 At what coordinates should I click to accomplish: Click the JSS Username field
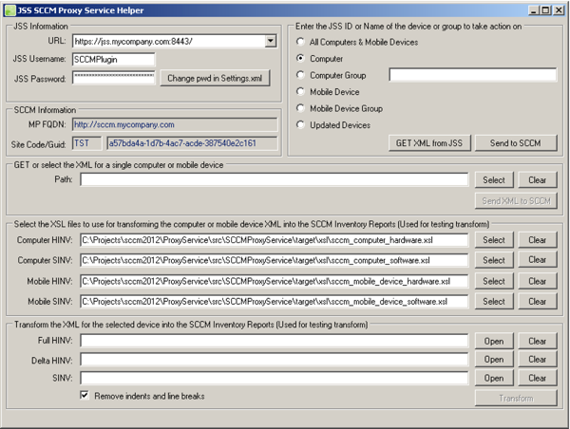113,59
